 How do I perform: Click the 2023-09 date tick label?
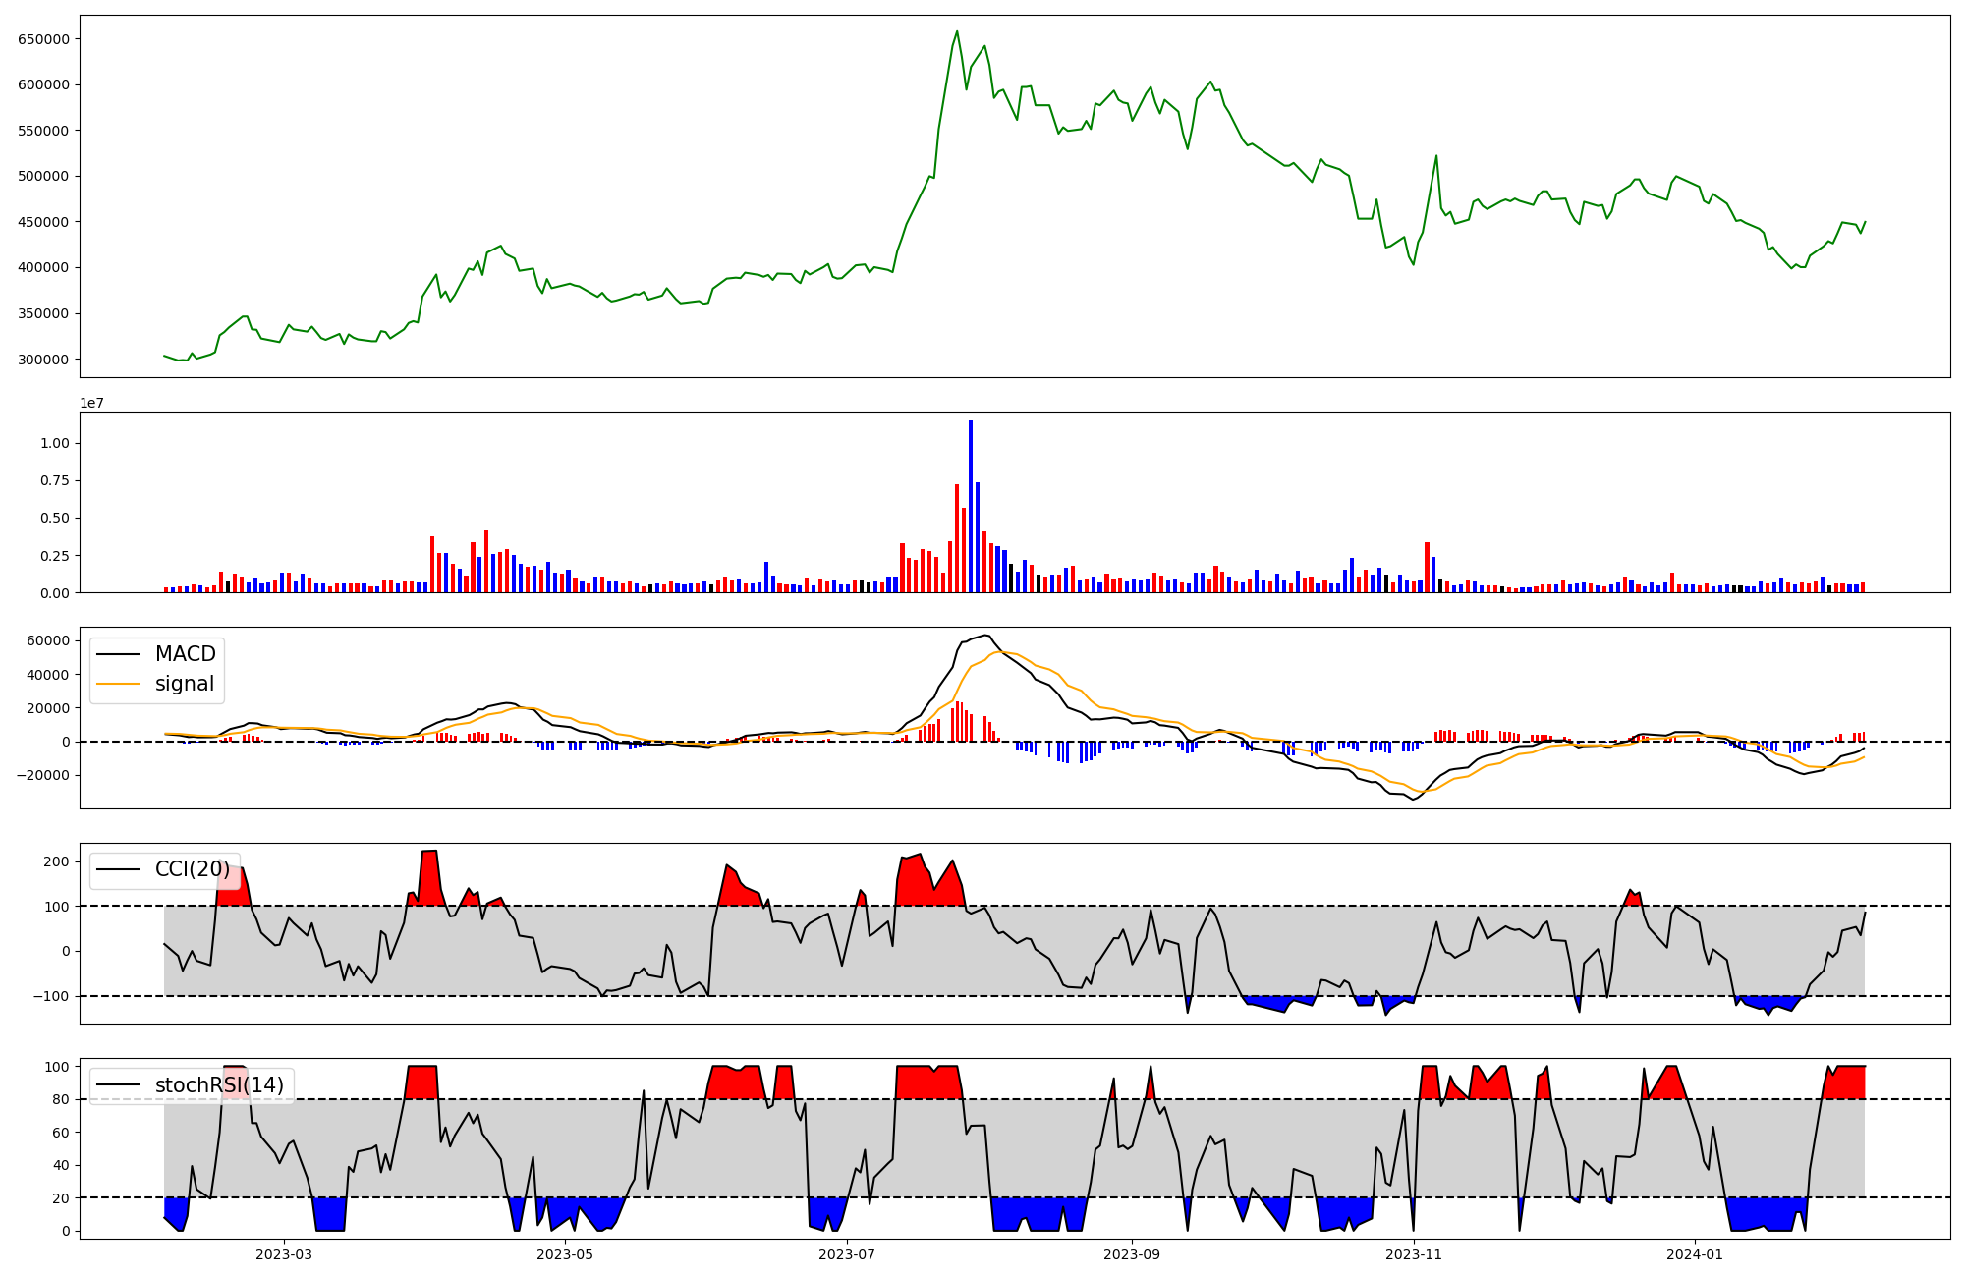tap(1132, 1254)
